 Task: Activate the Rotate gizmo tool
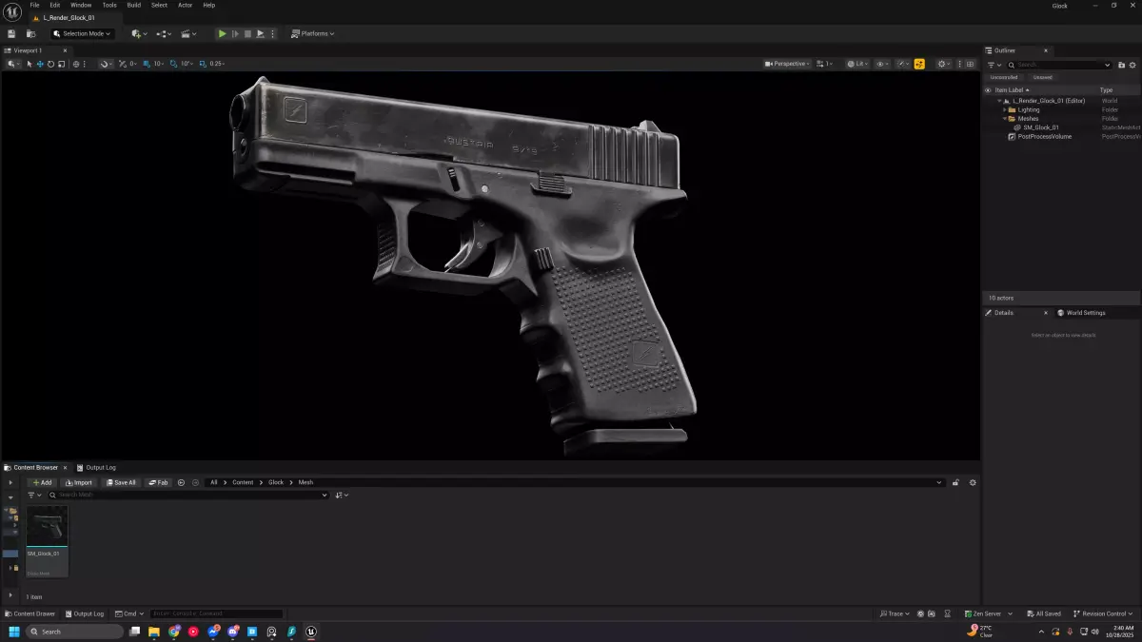tap(51, 64)
